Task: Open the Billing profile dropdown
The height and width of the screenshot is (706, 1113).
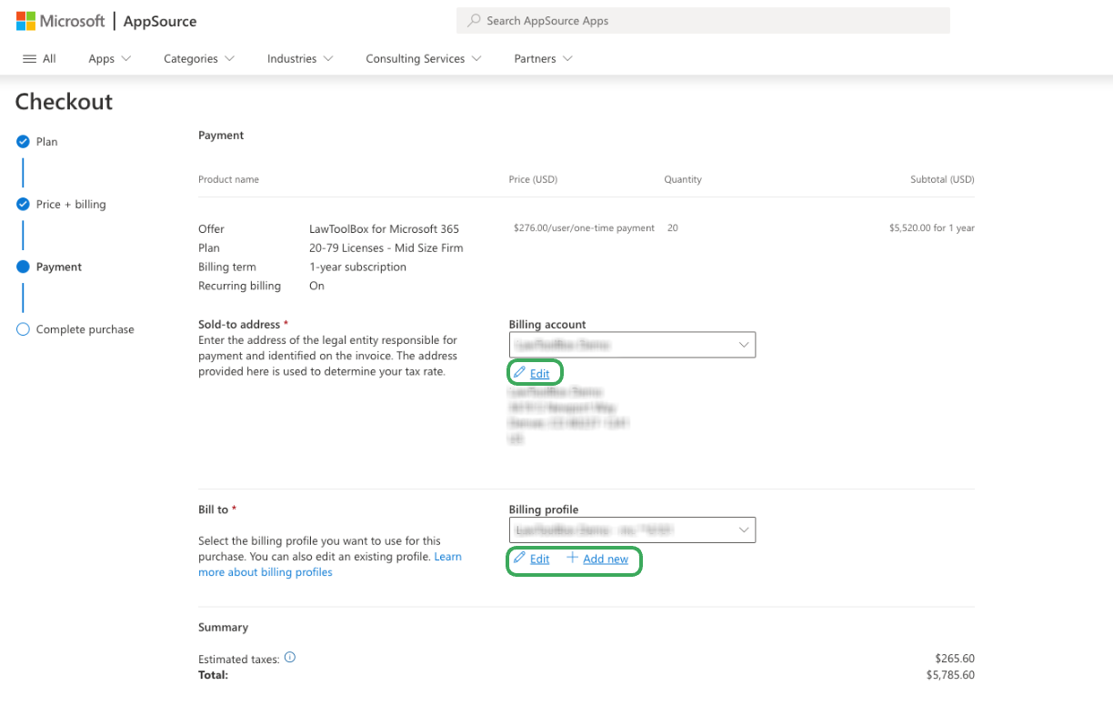Action: coord(632,529)
